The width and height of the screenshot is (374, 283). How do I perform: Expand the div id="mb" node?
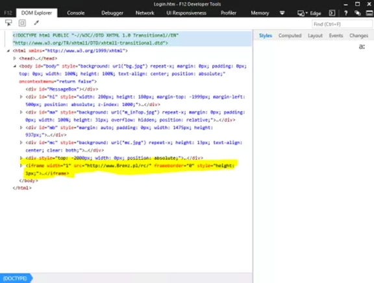pos(21,128)
